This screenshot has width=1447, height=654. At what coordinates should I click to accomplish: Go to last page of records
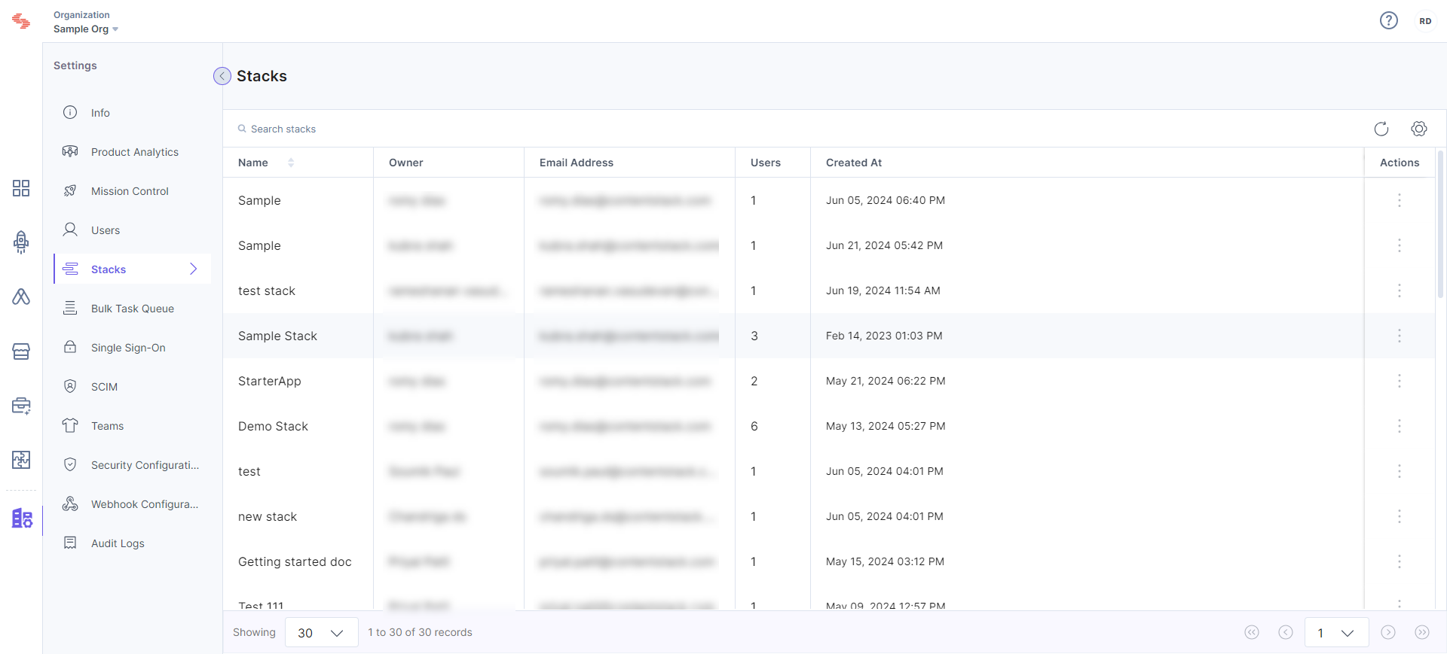tap(1422, 632)
